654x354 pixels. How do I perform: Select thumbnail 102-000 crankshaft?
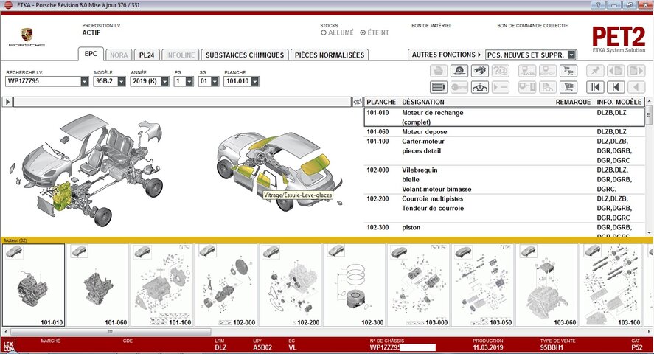click(226, 285)
